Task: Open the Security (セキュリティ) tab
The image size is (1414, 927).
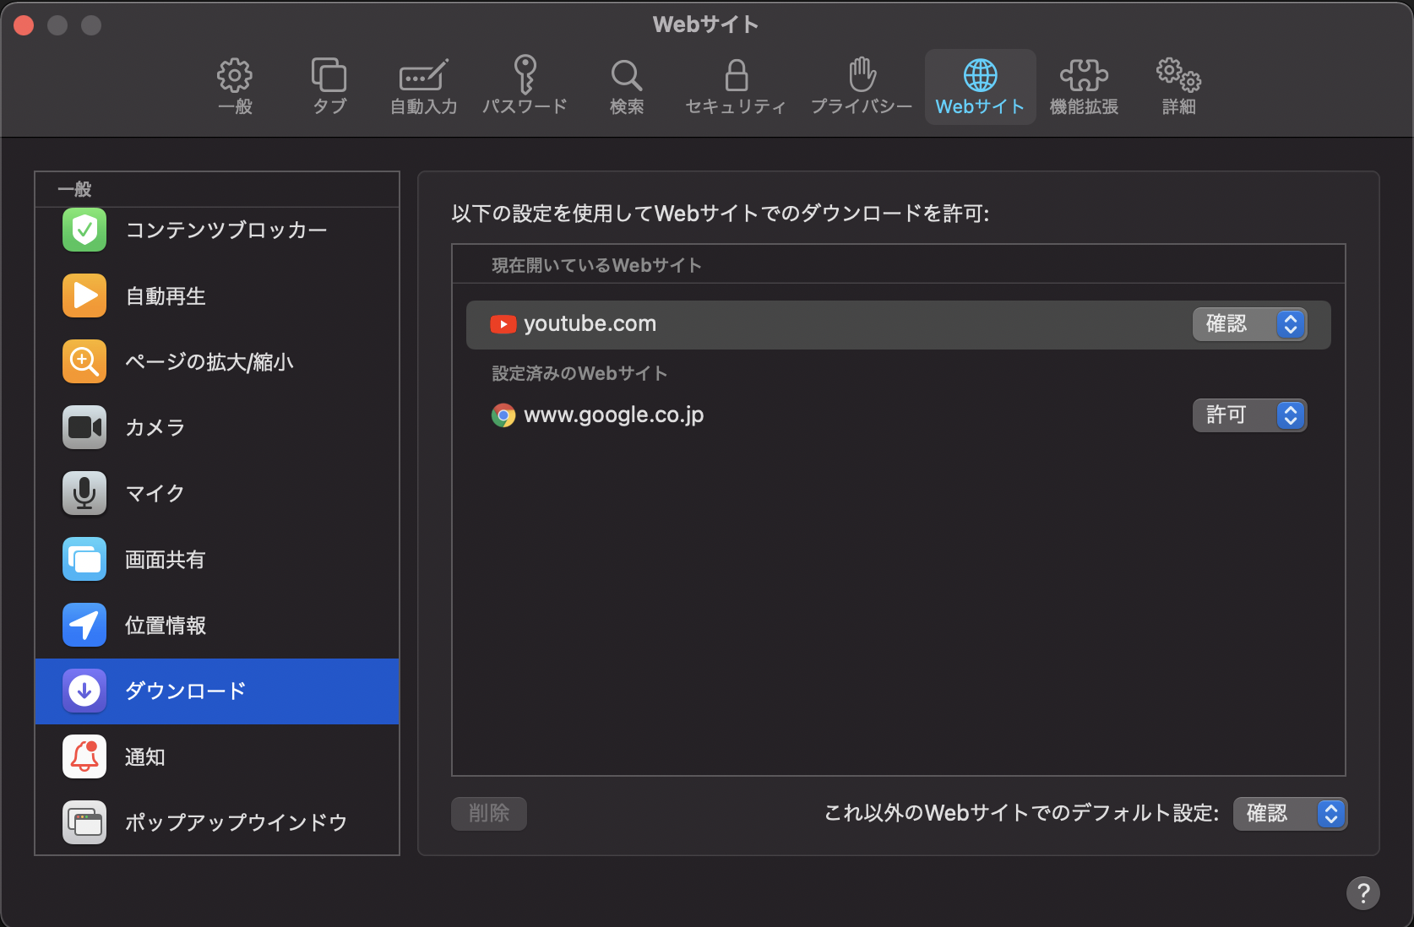Action: pos(736,86)
